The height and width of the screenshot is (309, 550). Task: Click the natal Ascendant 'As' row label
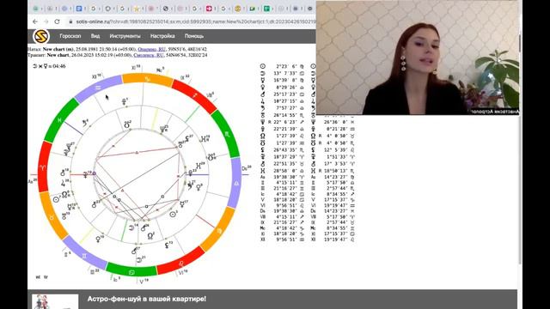(263, 178)
